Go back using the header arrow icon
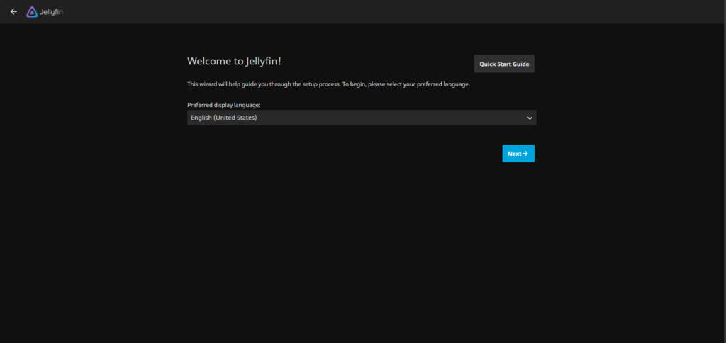The image size is (726, 343). [14, 11]
